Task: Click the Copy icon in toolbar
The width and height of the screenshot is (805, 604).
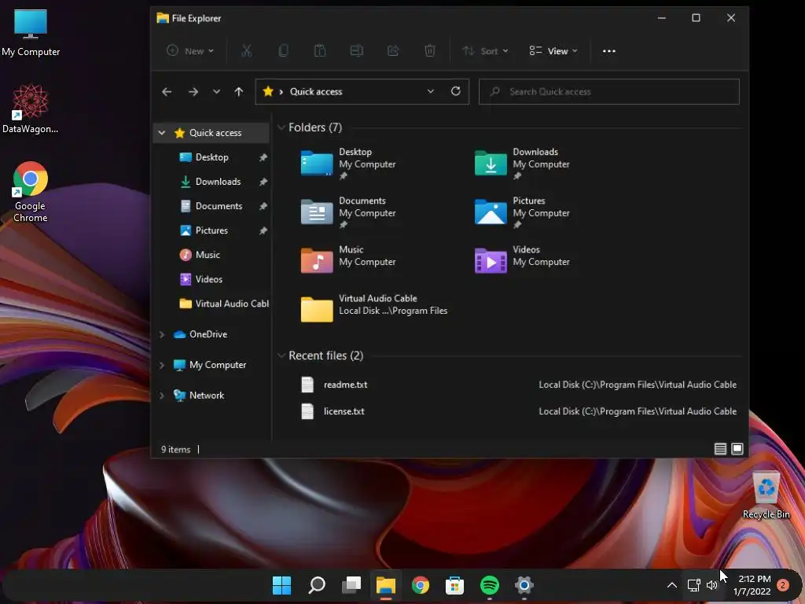Action: tap(283, 51)
